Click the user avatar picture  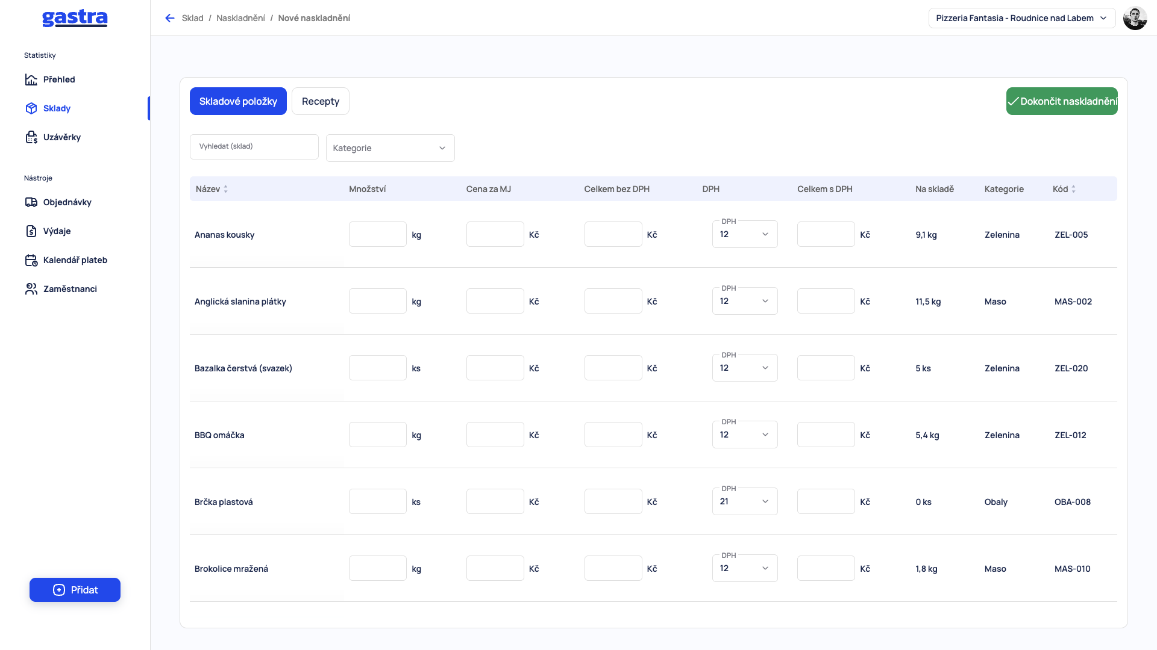1135,18
